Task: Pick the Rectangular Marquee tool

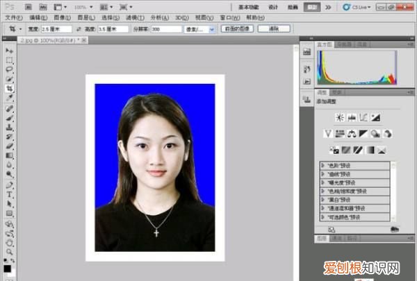Action: click(x=9, y=60)
